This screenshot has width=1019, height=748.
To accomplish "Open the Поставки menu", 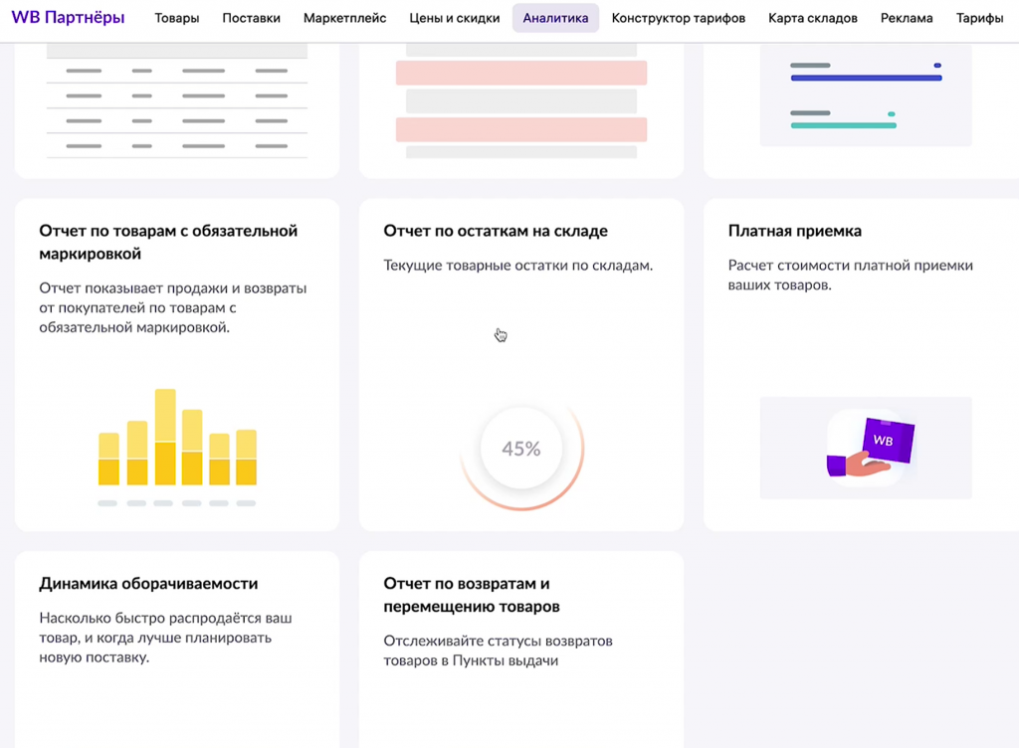I will pos(252,18).
